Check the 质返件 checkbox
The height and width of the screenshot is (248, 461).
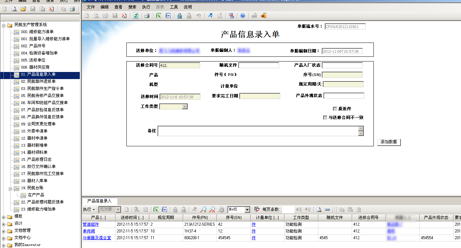click(335, 109)
